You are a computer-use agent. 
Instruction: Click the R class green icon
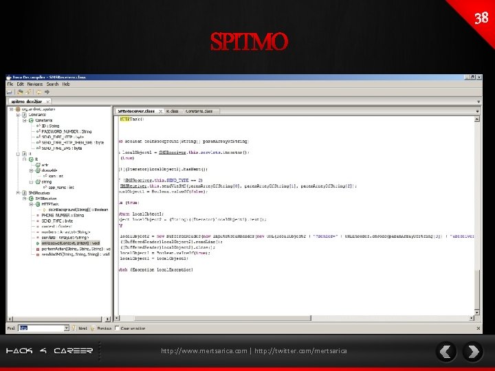(31, 159)
